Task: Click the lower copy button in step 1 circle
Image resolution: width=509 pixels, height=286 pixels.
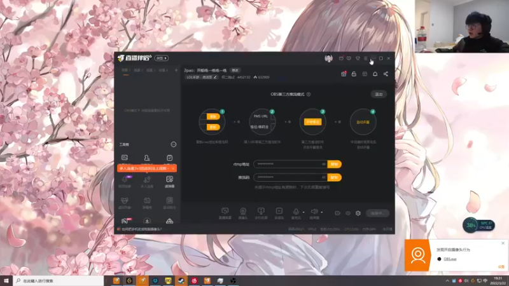Action: click(x=213, y=127)
